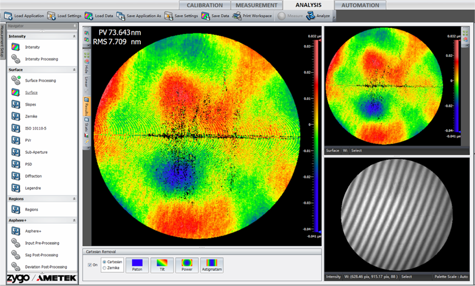Collapse the Asphere+ section
The image size is (475, 286).
74,220
